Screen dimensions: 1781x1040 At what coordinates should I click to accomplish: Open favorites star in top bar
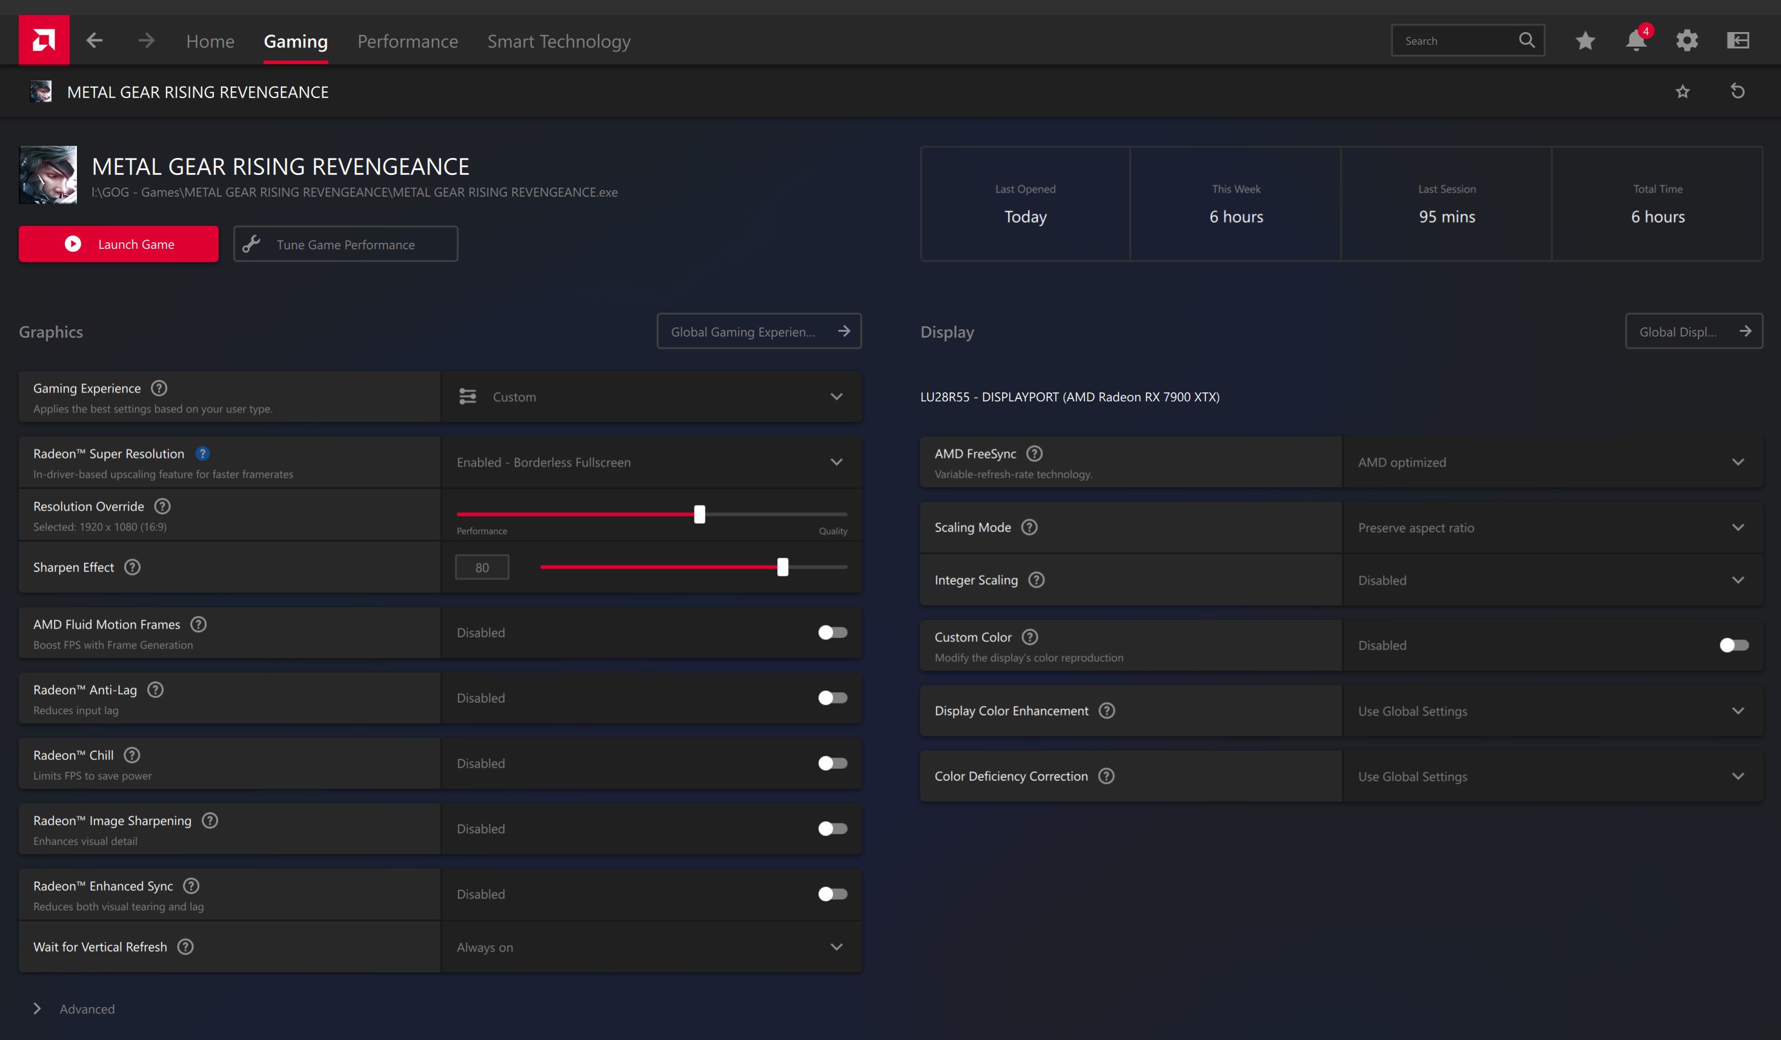[x=1585, y=40]
